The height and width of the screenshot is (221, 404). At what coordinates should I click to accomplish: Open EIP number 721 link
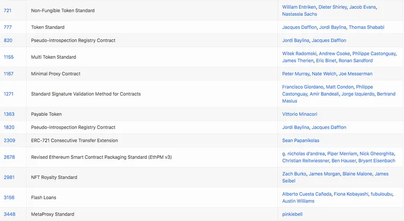pyautogui.click(x=8, y=10)
